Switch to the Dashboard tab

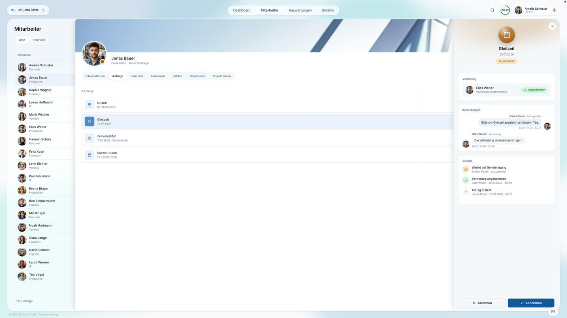tap(242, 10)
